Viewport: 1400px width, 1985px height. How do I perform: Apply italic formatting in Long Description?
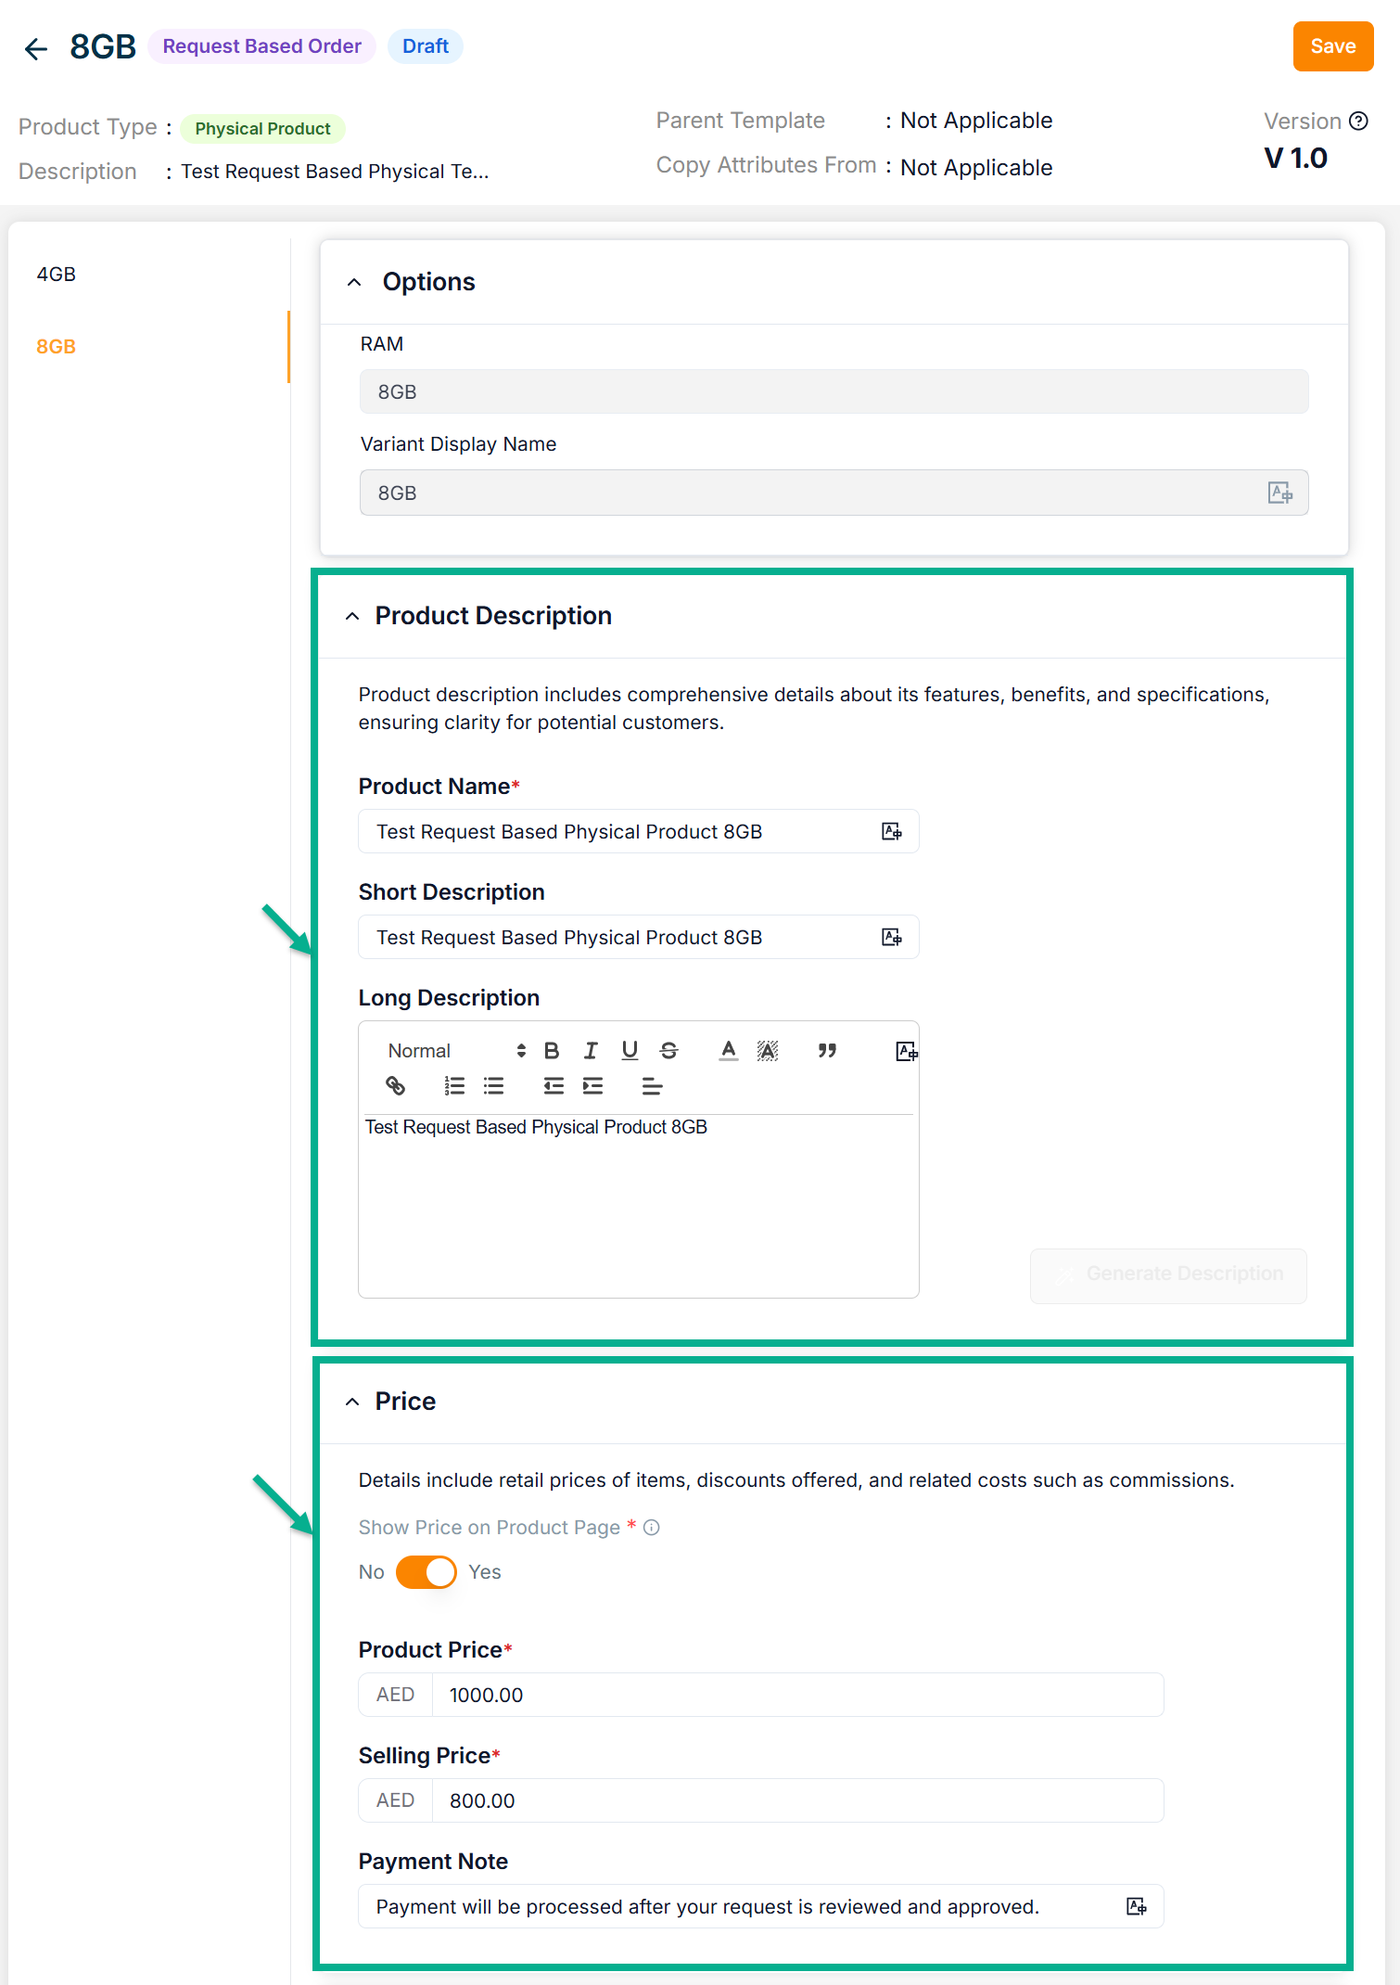pos(591,1050)
